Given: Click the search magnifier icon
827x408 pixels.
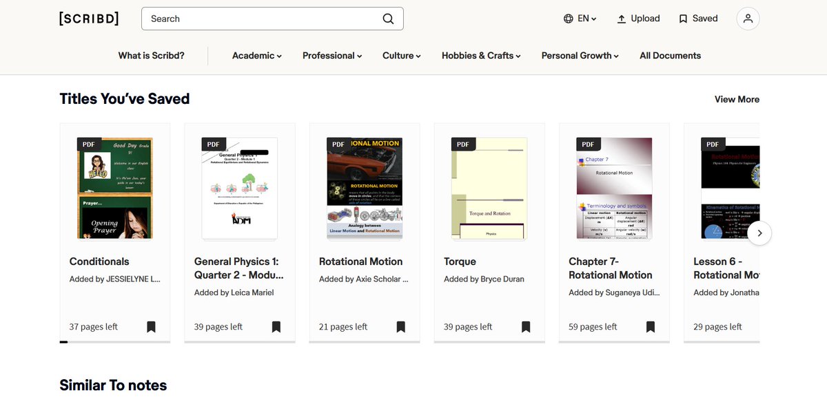Looking at the screenshot, I should click(389, 19).
